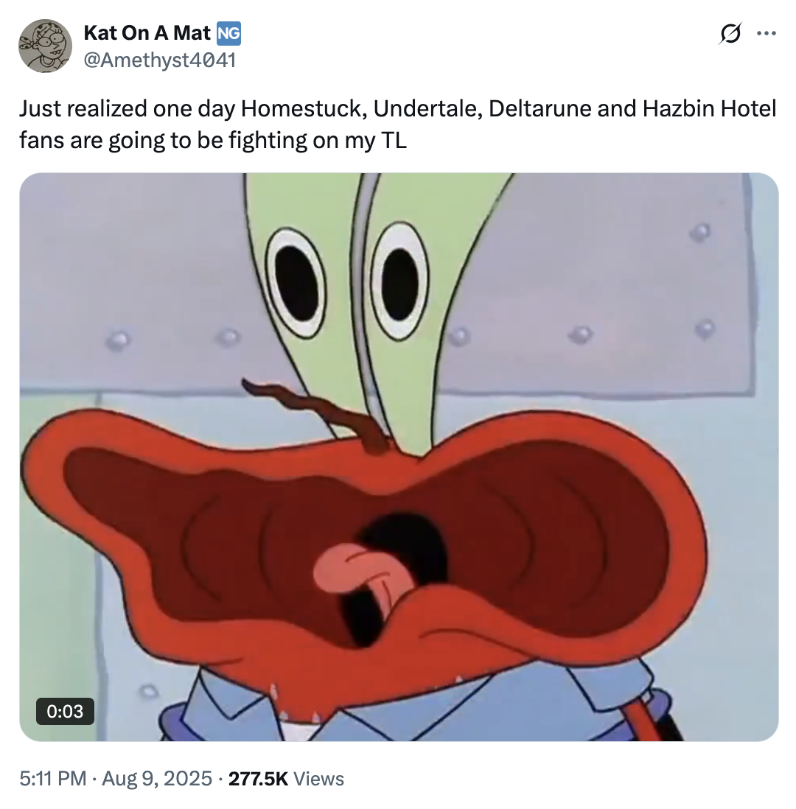Click Mr. Krabs's right eye in video
Viewport: 796px width, 809px height.
click(399, 281)
